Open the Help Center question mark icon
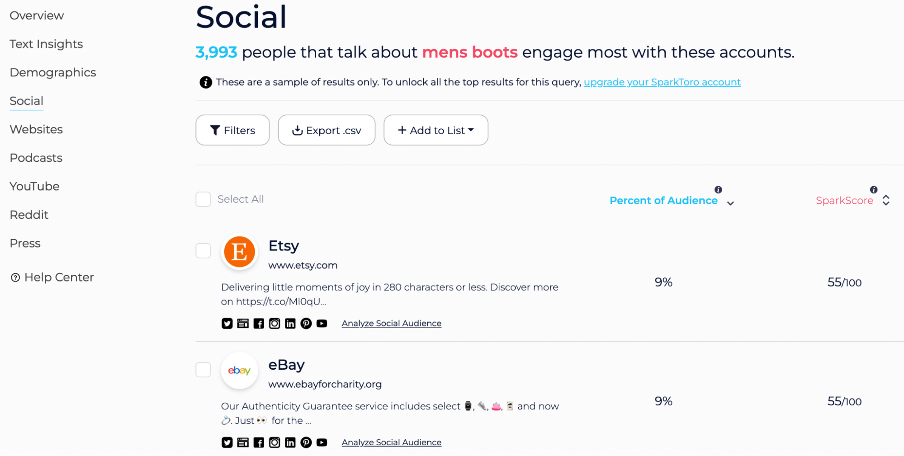The image size is (904, 456). point(16,277)
